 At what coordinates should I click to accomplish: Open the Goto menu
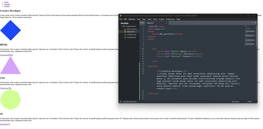149,19
